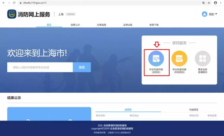224x136 pixels.
Task: Click the browser back arrow
Action: tap(3, 3)
